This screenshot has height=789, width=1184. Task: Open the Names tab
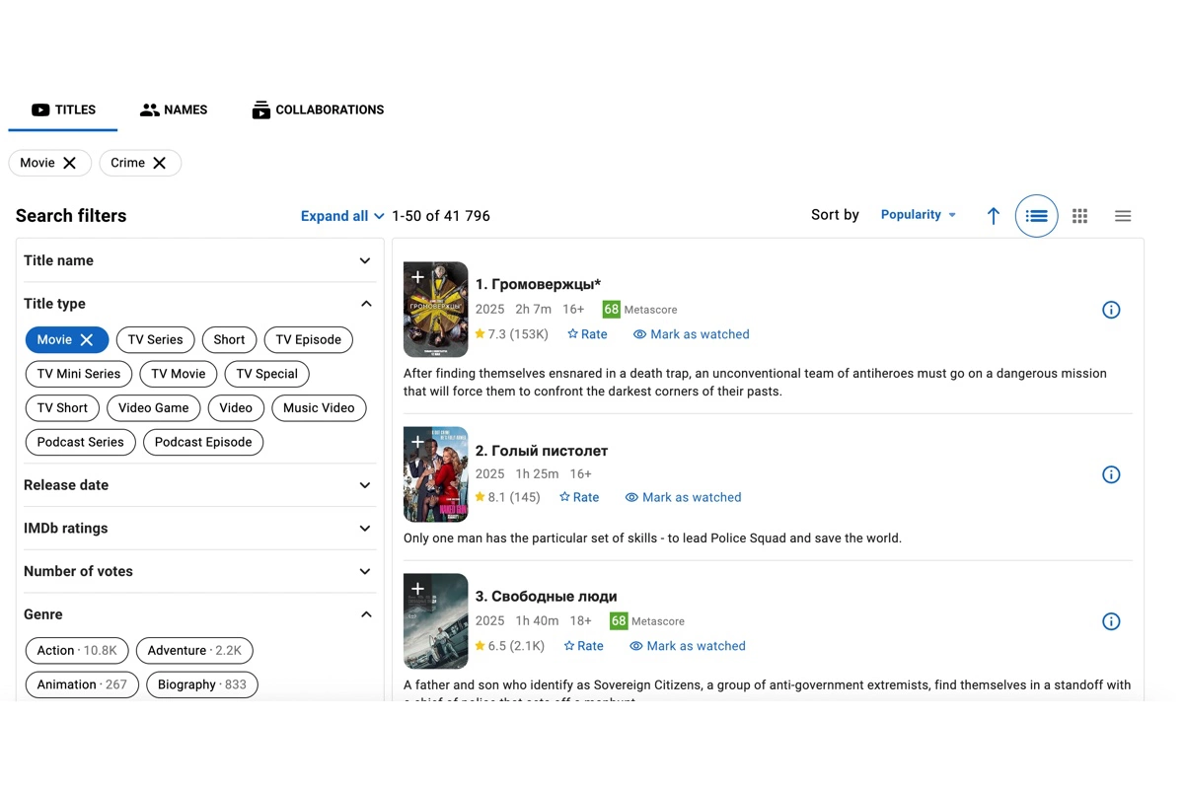[174, 109]
